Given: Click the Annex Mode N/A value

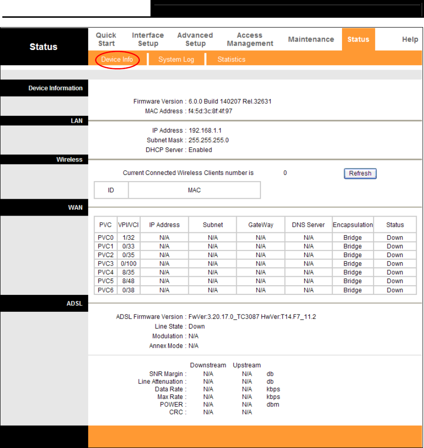Looking at the screenshot, I should [x=193, y=346].
